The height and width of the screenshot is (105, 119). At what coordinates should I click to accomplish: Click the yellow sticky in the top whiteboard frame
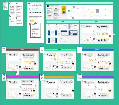pos(91,12)
